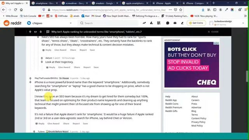Upvote datyon's comment
This screenshot has height=140, width=249.
(x=42, y=58)
